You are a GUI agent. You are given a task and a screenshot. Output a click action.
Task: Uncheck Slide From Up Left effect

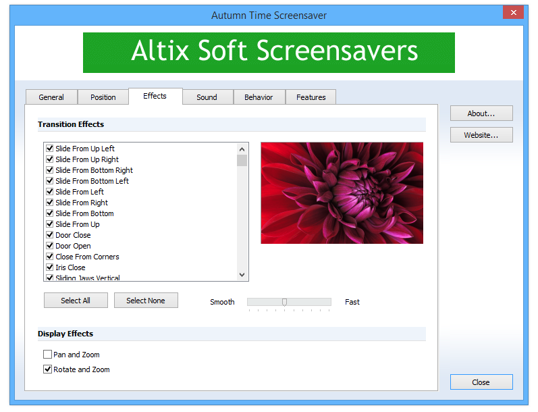(50, 149)
